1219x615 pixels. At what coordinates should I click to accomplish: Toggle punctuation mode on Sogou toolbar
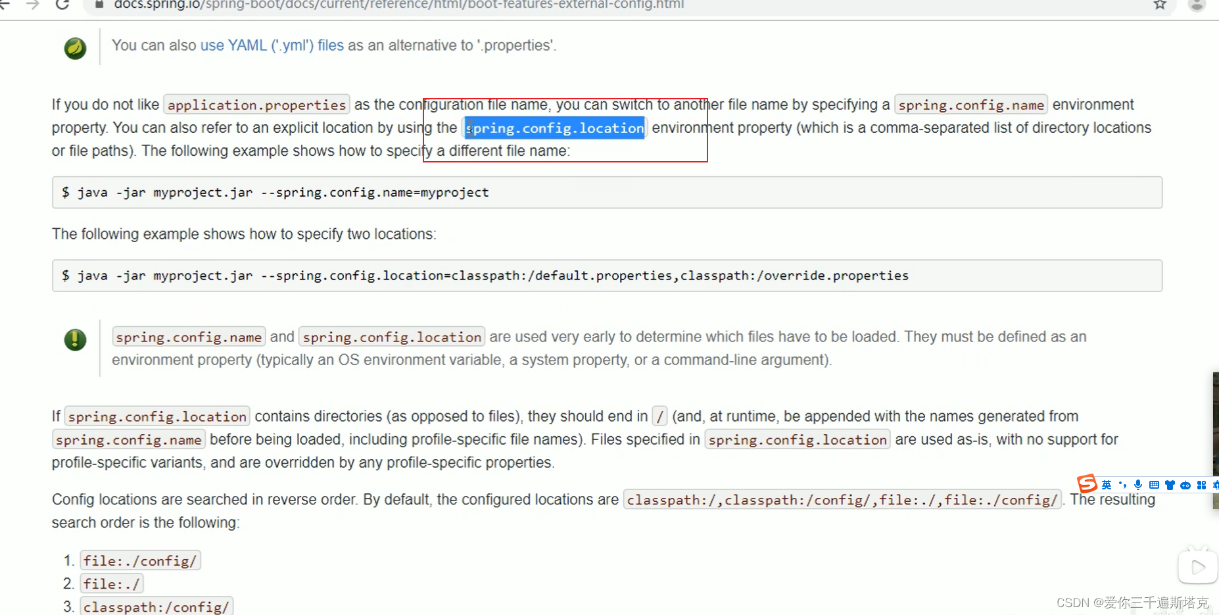[x=1123, y=485]
